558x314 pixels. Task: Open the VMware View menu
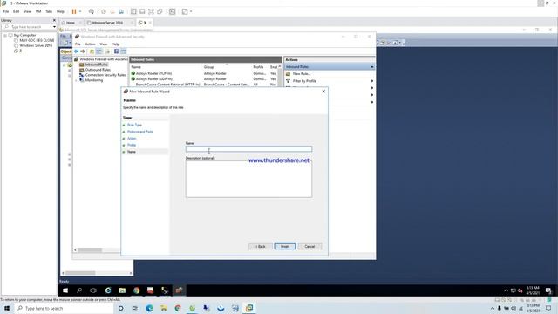[27, 11]
